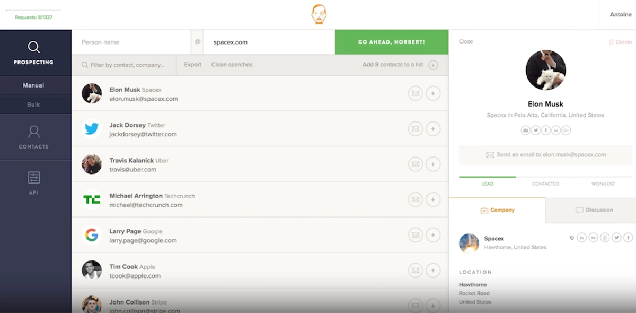The width and height of the screenshot is (636, 313).
Task: Set the contact status to Won/Lost
Action: click(x=603, y=184)
